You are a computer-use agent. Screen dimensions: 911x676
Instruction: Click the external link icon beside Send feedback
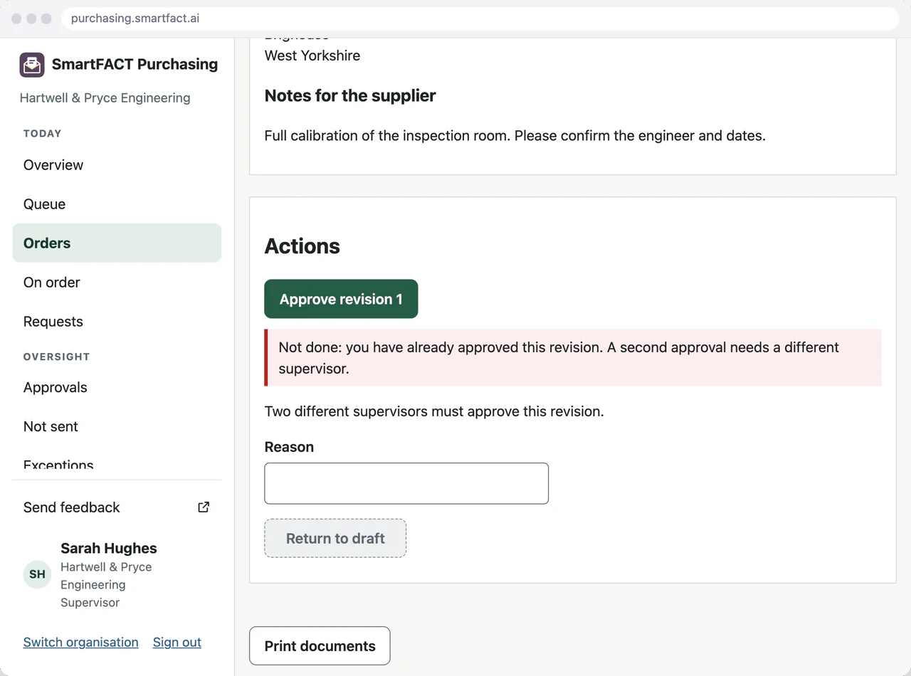(x=204, y=507)
